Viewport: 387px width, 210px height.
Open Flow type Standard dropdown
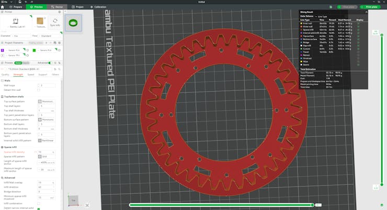point(49,36)
